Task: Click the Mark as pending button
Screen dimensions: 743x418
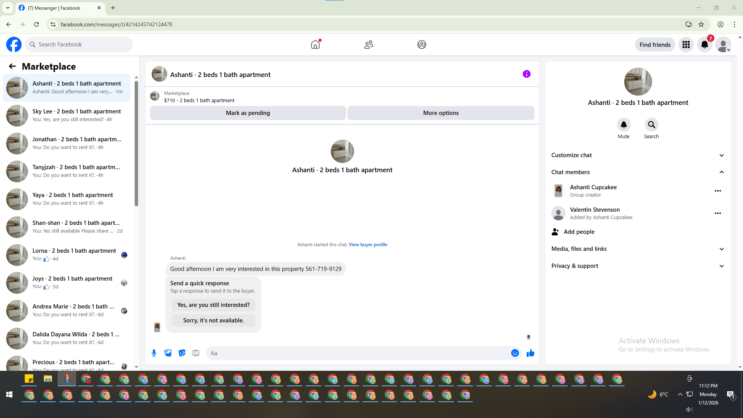Action: pyautogui.click(x=248, y=113)
